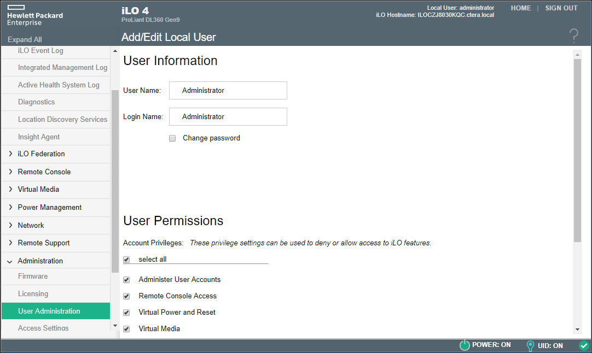Click sidebar scrollbar up arrow
The height and width of the screenshot is (353, 592).
tap(115, 51)
